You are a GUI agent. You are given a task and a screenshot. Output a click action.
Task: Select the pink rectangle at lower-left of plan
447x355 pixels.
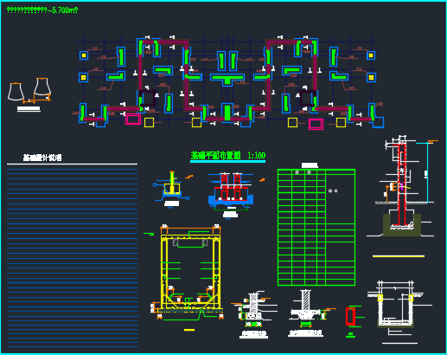pyautogui.click(x=133, y=119)
